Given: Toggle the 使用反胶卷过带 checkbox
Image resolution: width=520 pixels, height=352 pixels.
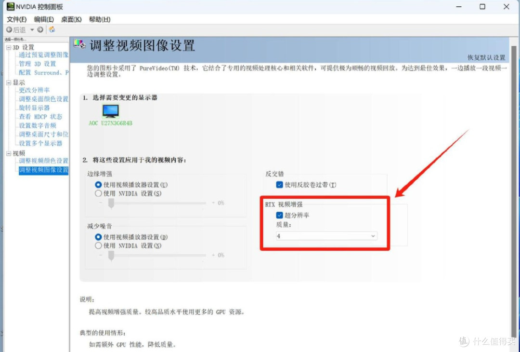Looking at the screenshot, I should pos(279,185).
